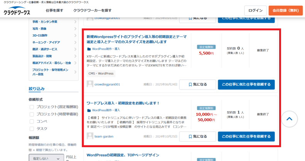Expand ネーミング・アイデア chevron

[x=75, y=42]
